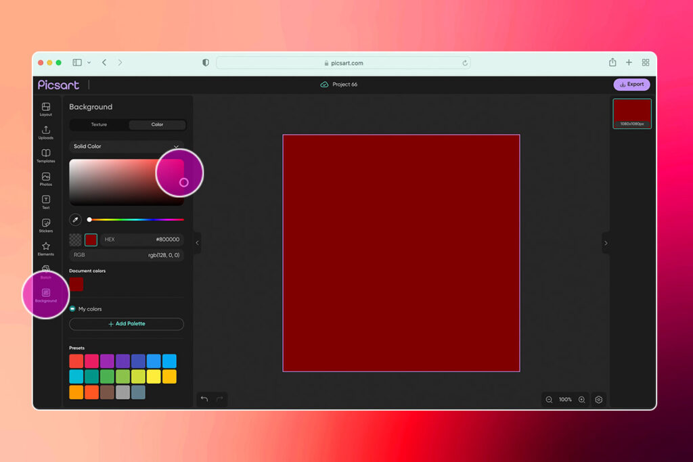Screen dimensions: 693x462
Task: Collapse the My colors section
Action: (x=72, y=308)
